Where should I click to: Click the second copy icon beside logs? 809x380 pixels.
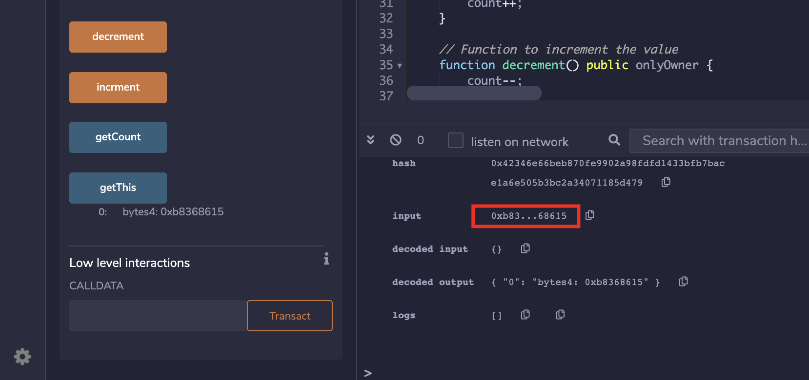click(x=560, y=314)
